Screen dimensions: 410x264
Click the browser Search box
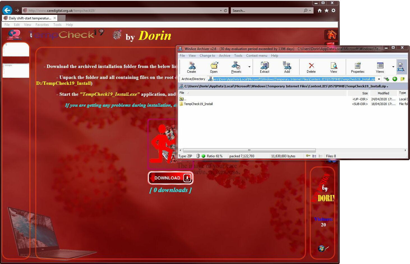coord(266,11)
